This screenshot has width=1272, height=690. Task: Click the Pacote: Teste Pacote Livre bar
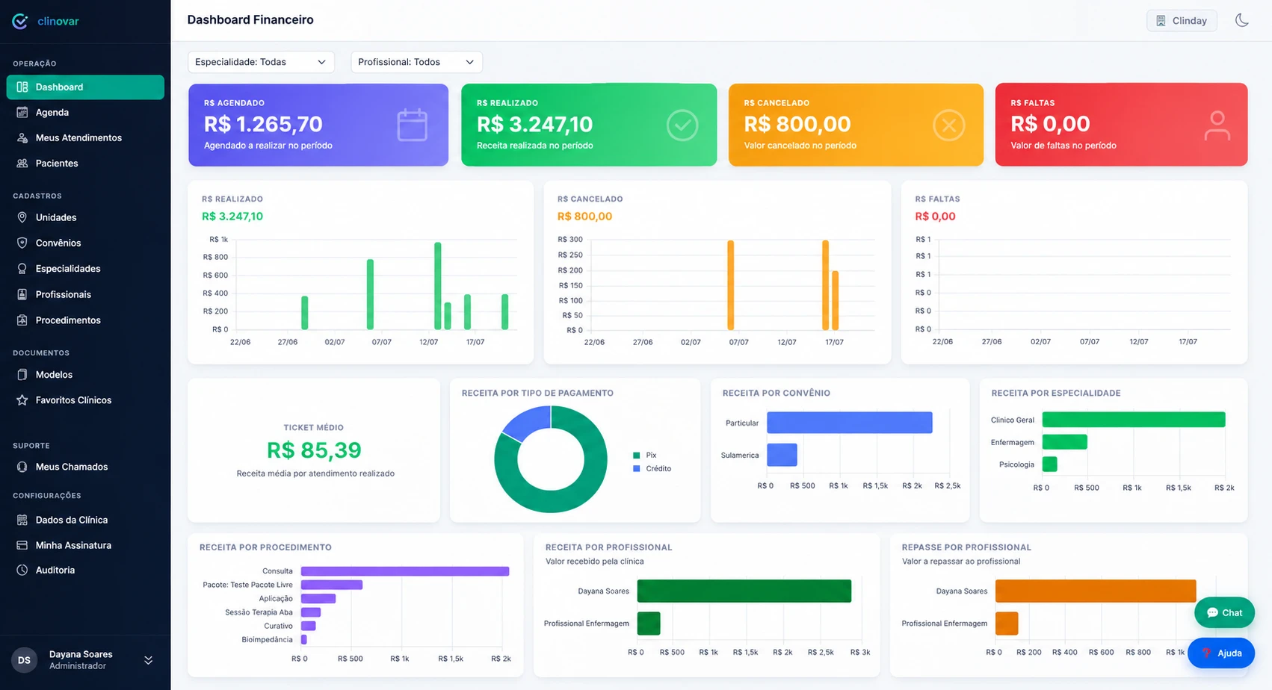click(x=332, y=585)
